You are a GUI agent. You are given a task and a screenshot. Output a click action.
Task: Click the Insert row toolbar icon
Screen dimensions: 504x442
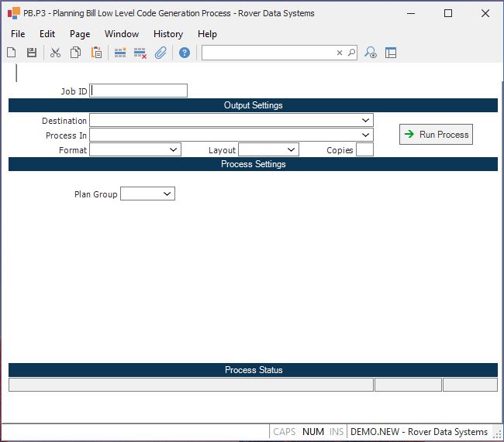[120, 53]
